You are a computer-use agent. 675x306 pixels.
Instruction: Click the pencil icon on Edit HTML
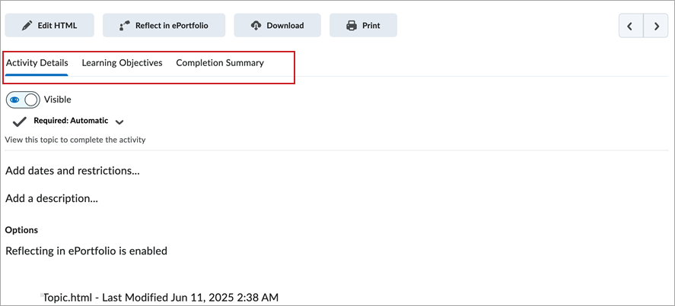(x=27, y=26)
